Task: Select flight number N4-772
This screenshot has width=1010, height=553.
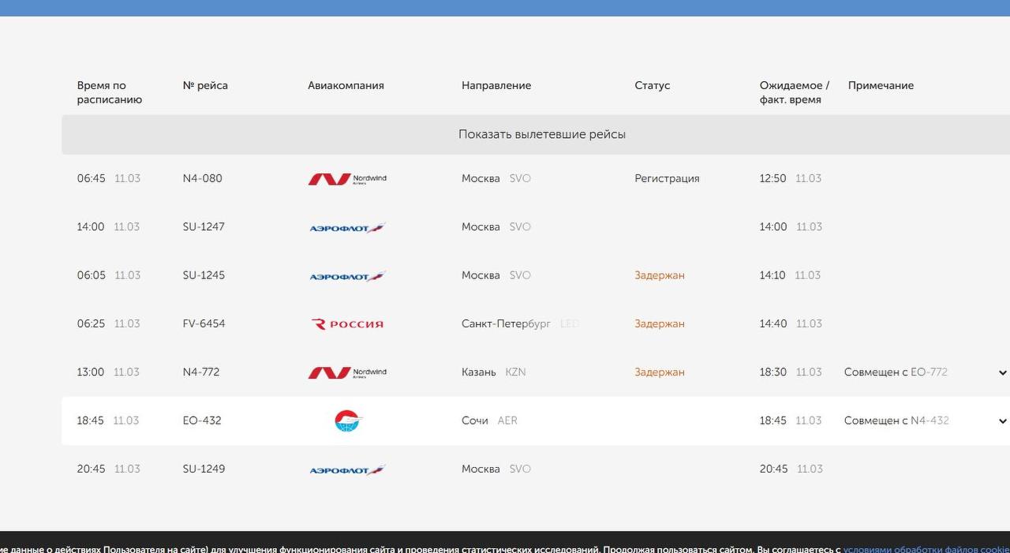Action: pyautogui.click(x=201, y=372)
